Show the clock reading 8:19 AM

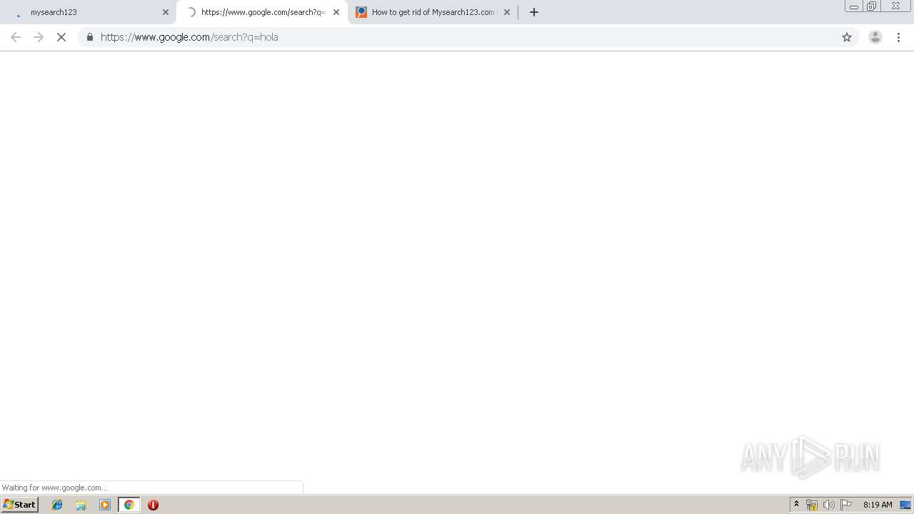point(878,505)
